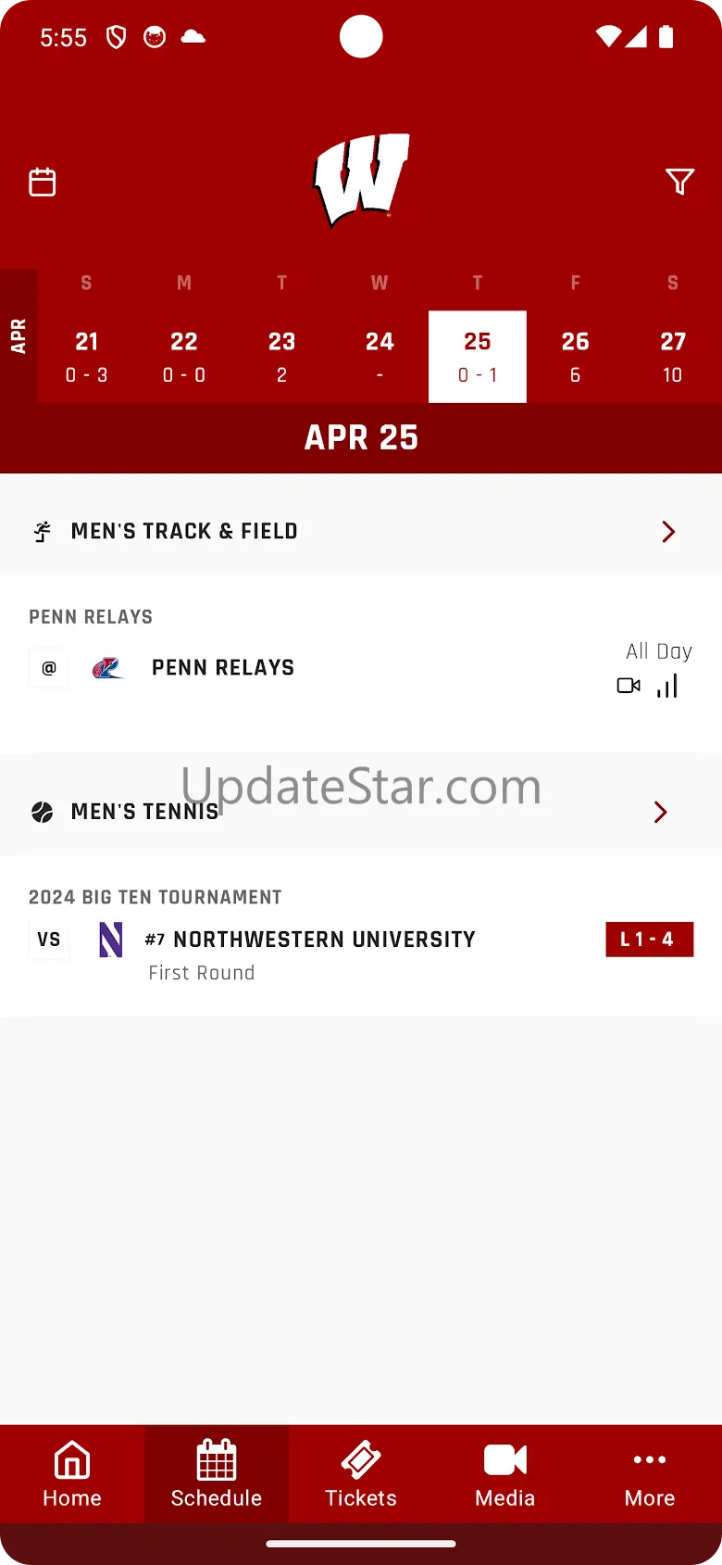
Task: Switch to the Tickets tab
Action: point(361,1474)
